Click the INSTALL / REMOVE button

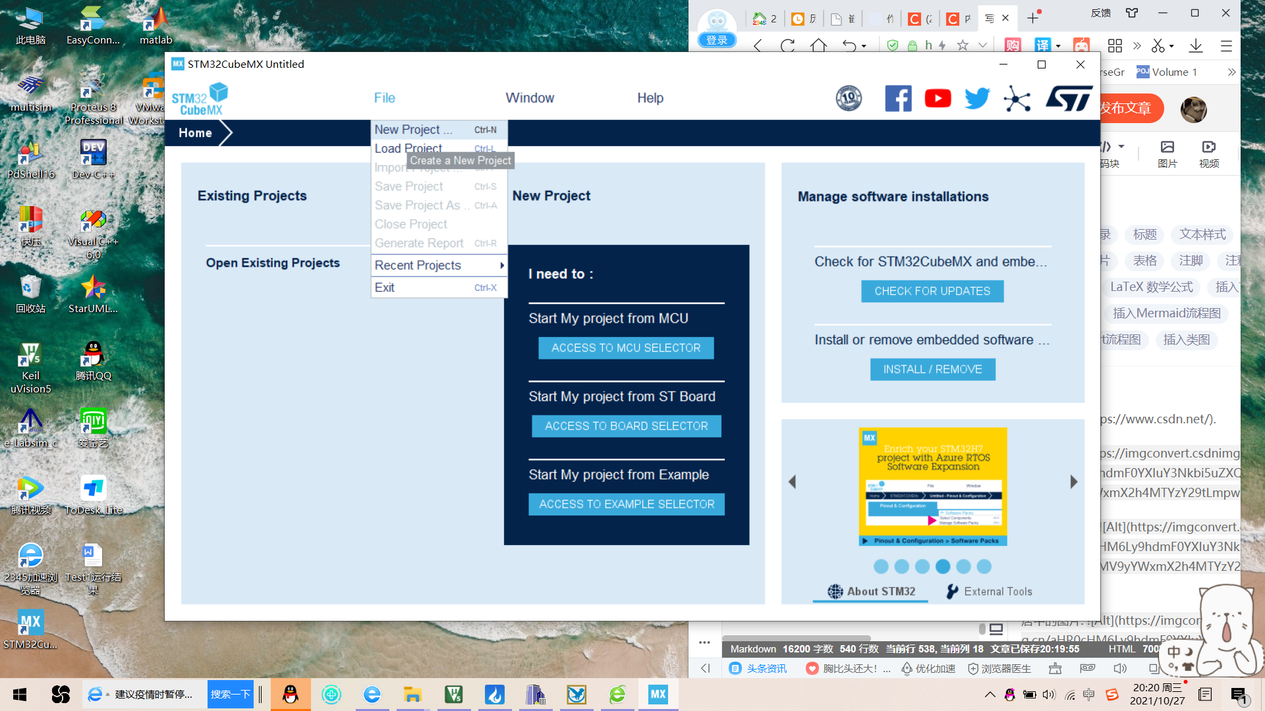click(932, 369)
